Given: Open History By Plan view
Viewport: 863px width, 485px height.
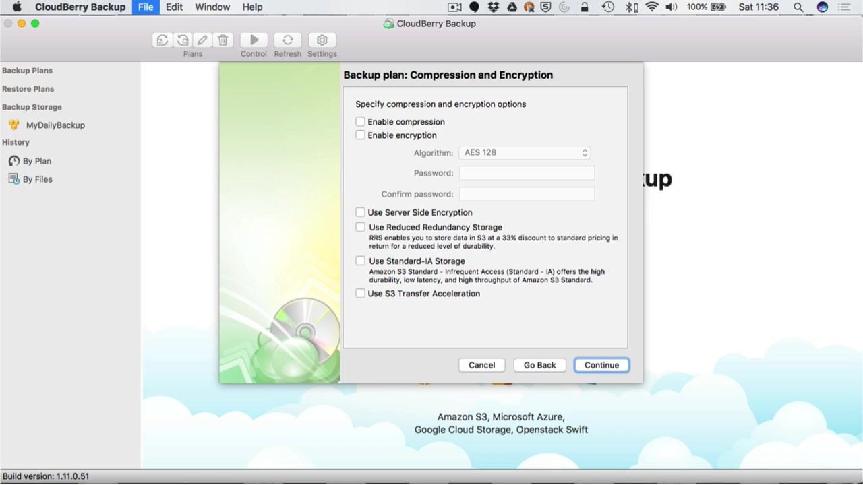Looking at the screenshot, I should pyautogui.click(x=30, y=161).
